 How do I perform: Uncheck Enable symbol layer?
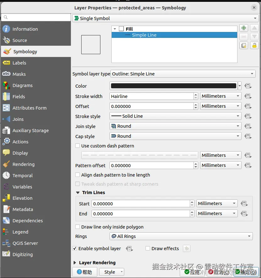click(x=75, y=248)
